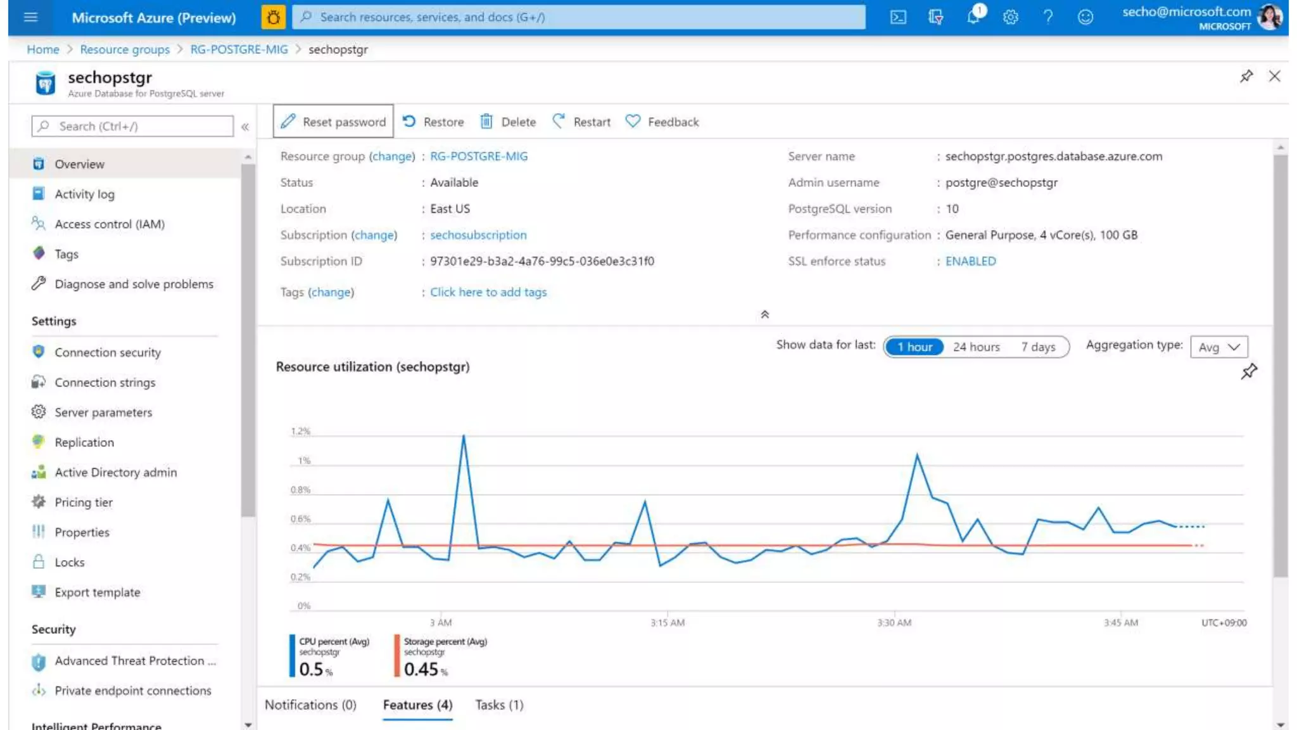Viewport: 1297px width, 730px height.
Task: Click change next to Subscription
Action: tap(374, 235)
